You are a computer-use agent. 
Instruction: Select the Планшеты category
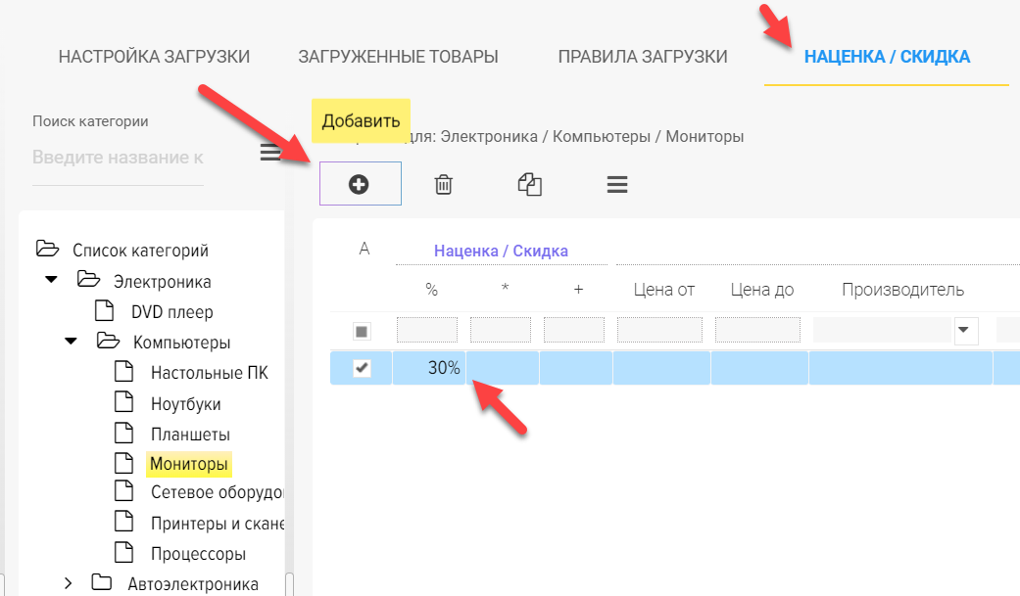tap(190, 434)
